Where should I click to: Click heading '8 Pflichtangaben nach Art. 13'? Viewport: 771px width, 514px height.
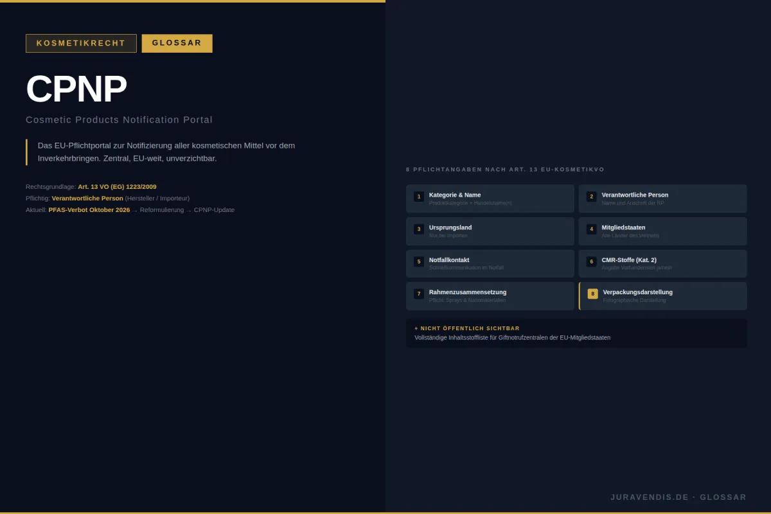click(505, 170)
